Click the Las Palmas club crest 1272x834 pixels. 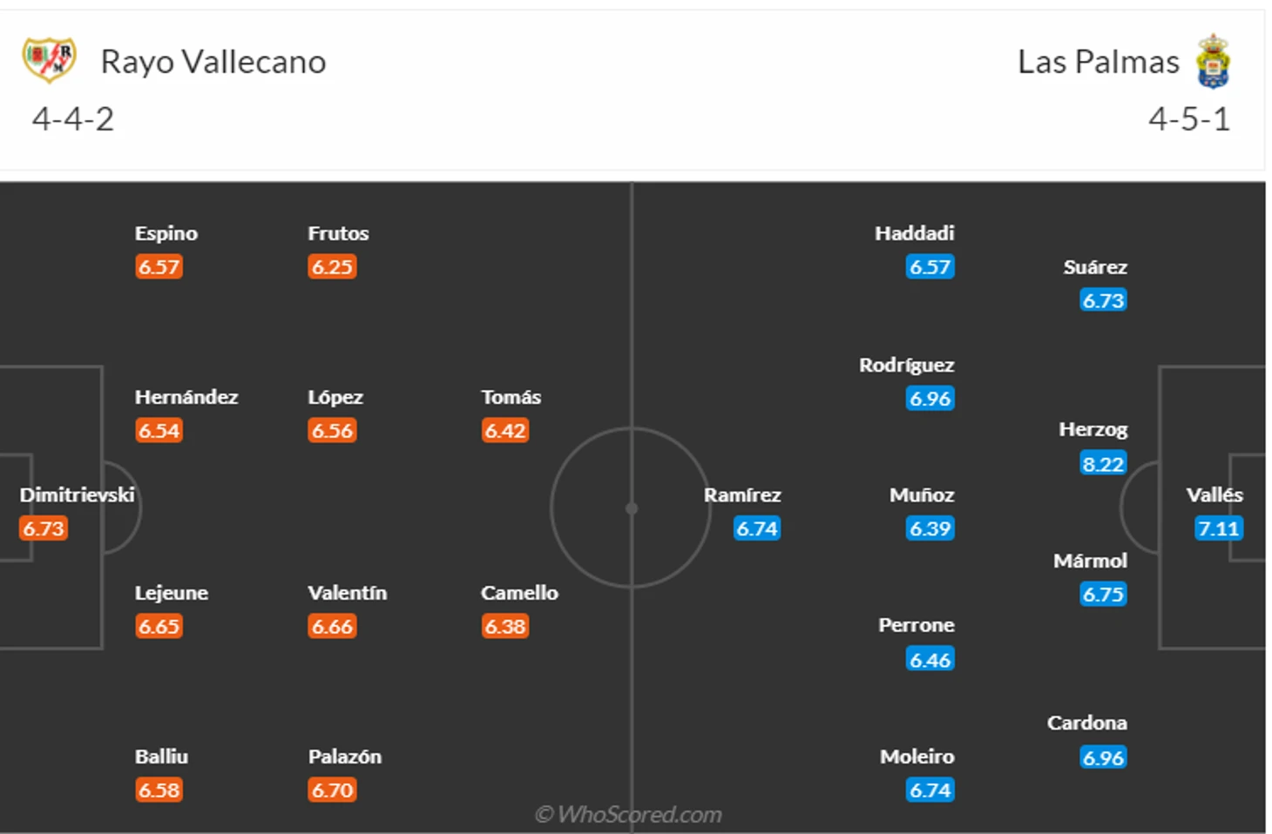(x=1213, y=61)
